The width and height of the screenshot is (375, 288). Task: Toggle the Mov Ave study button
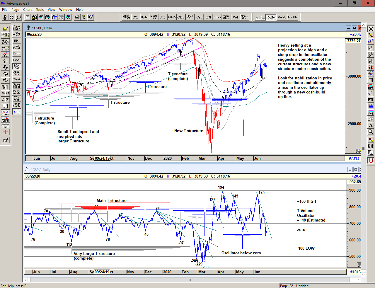[x=17, y=67]
